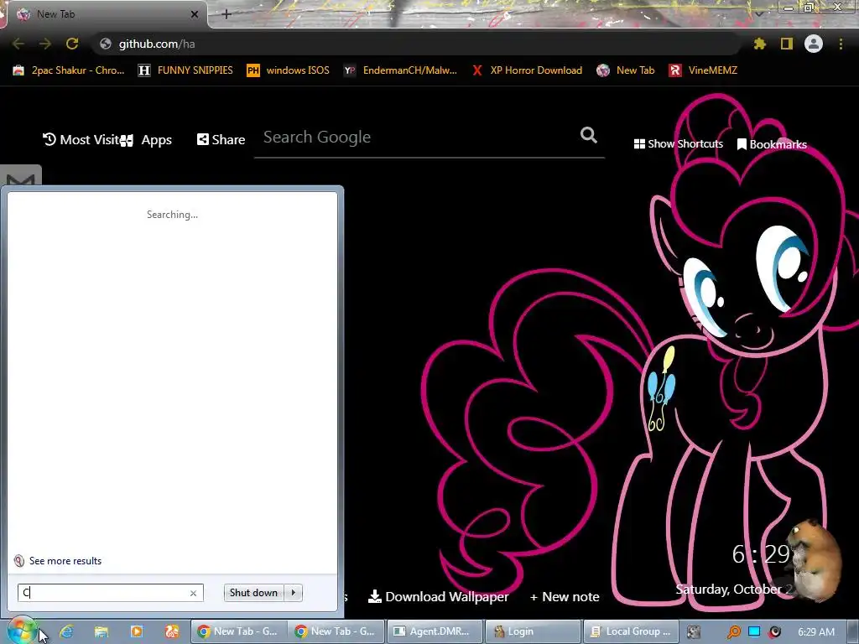Switch to Login taskbar window

532,631
